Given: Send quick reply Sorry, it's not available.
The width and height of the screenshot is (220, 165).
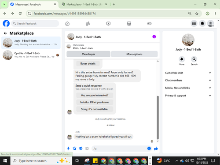Looking at the screenshot, I should pos(95,109).
